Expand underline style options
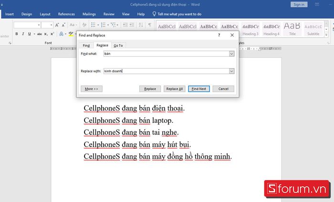334x202 pixels. tap(34, 34)
